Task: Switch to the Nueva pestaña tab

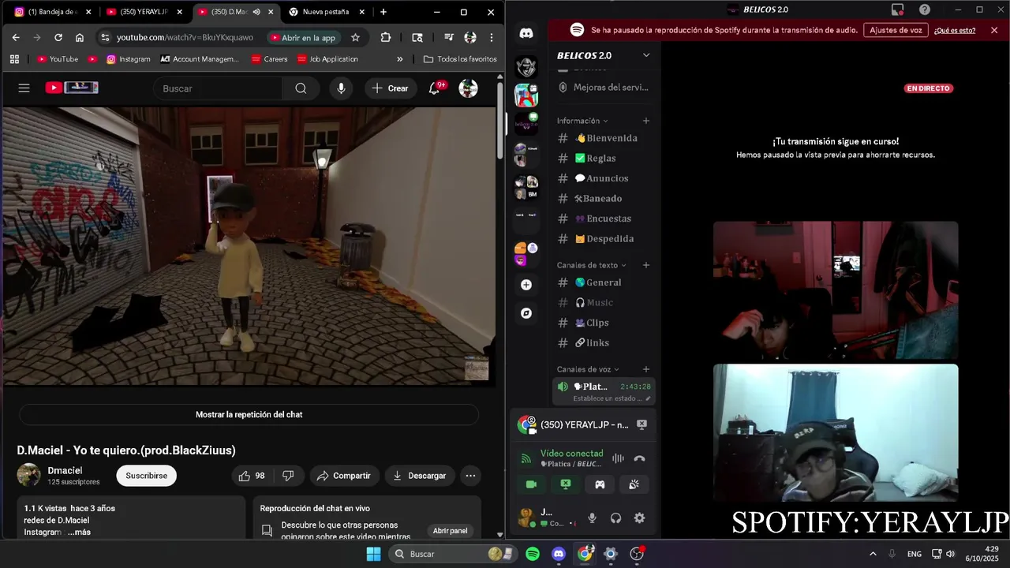Action: 327,12
